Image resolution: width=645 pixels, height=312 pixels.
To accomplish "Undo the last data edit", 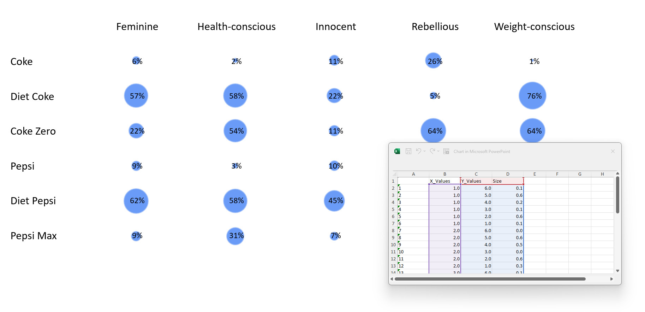I will (419, 151).
